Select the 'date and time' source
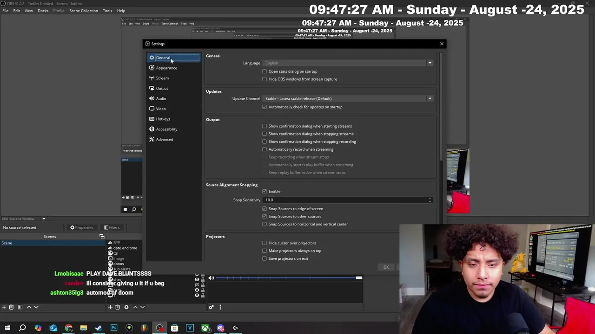595x334 pixels. pyautogui.click(x=125, y=248)
